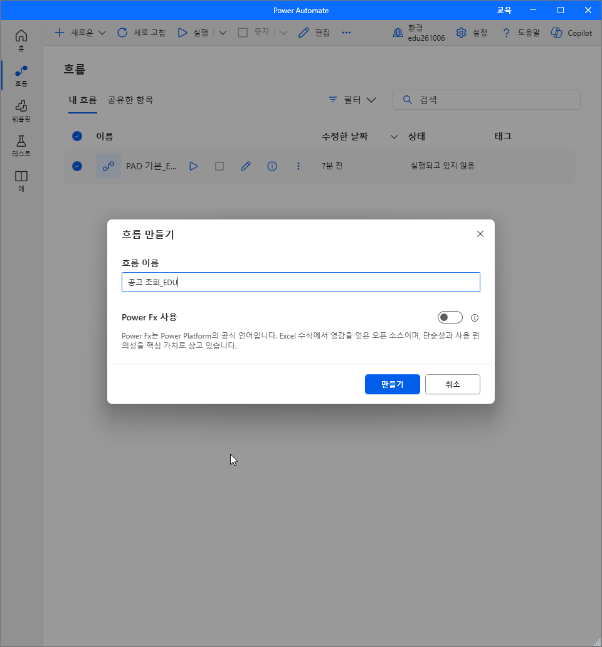This screenshot has height=647, width=602.
Task: Open the 환경 edu261006 environment selector
Action: click(418, 33)
